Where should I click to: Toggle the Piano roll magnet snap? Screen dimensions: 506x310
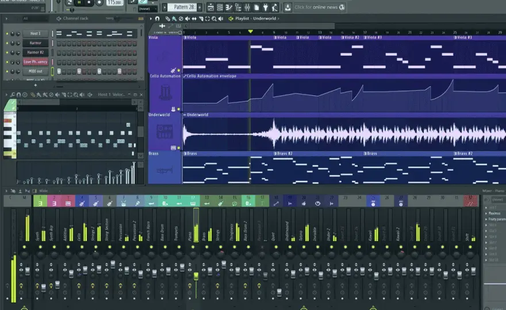tap(18, 95)
